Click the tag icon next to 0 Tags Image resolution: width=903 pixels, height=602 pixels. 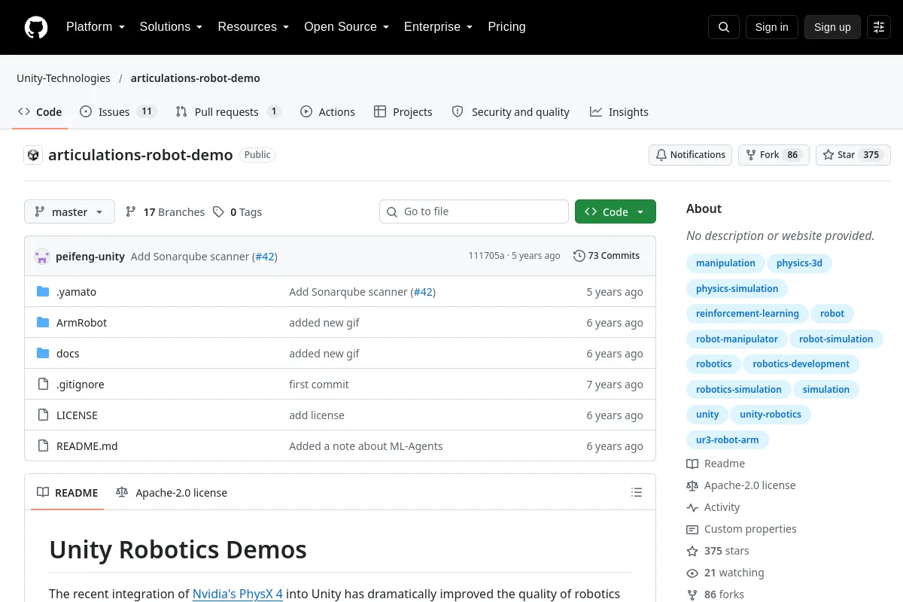[x=218, y=212]
